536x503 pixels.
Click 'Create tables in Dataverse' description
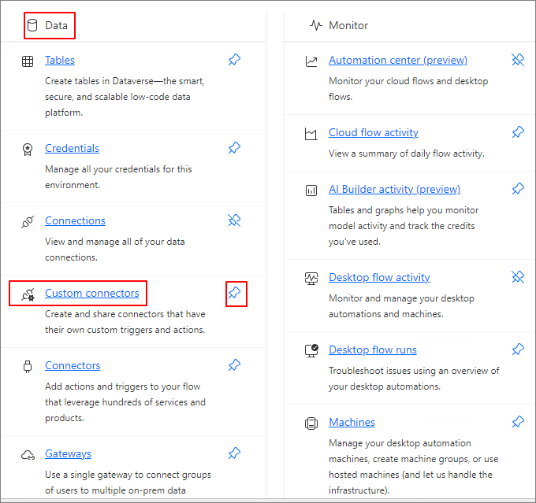click(x=125, y=97)
